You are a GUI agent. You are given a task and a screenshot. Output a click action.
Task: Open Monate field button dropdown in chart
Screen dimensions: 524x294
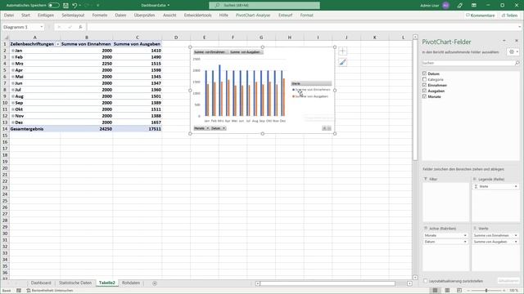coord(207,128)
